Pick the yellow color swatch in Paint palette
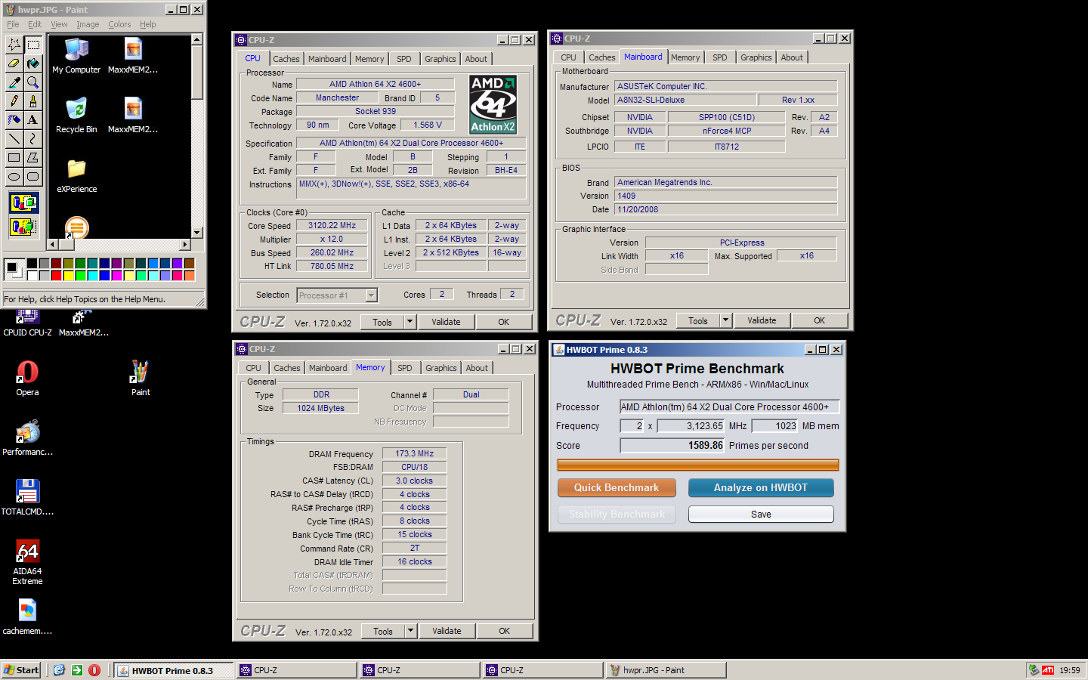1088x680 pixels. (69, 275)
